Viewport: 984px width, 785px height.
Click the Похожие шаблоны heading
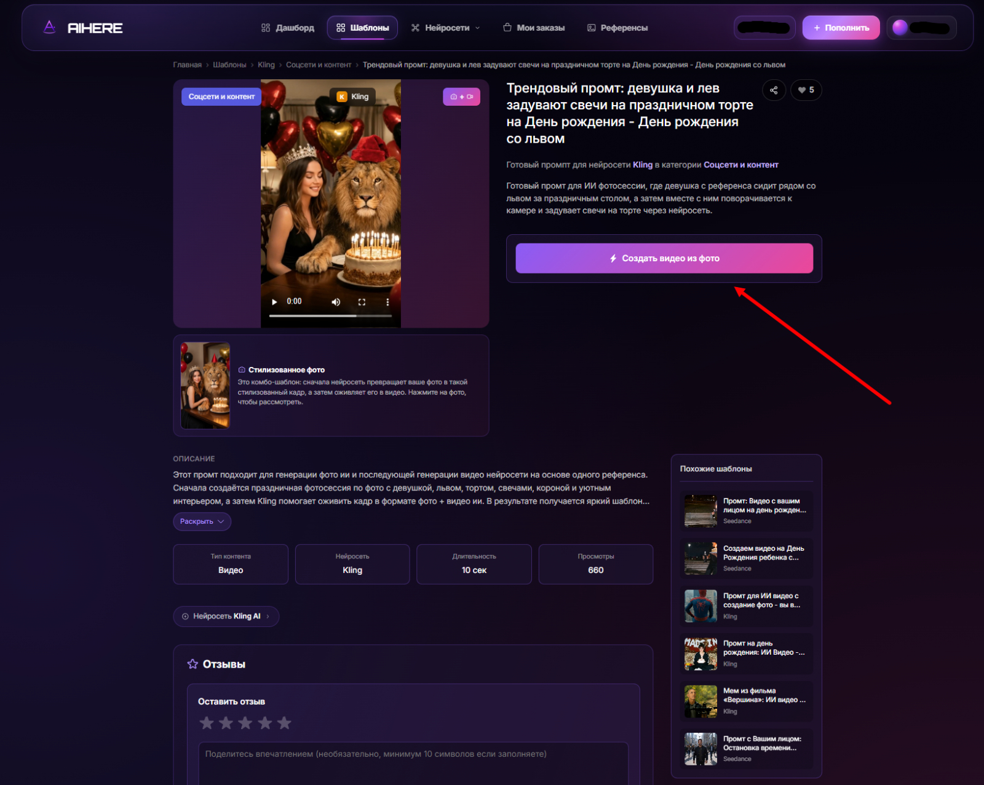coord(716,469)
